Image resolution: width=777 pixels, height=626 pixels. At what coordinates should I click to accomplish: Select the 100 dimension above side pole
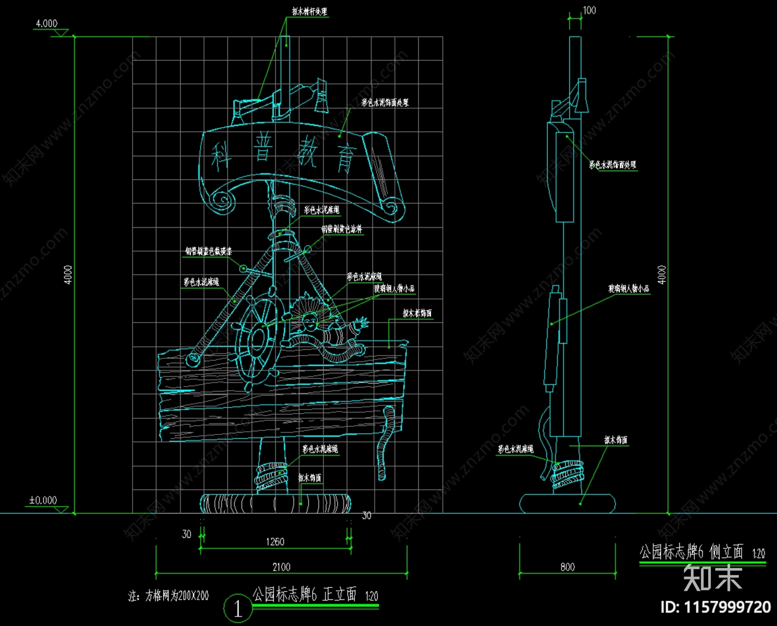click(x=589, y=10)
